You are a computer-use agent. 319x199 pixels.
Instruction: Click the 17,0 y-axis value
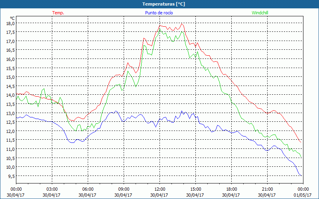pyautogui.click(x=10, y=41)
